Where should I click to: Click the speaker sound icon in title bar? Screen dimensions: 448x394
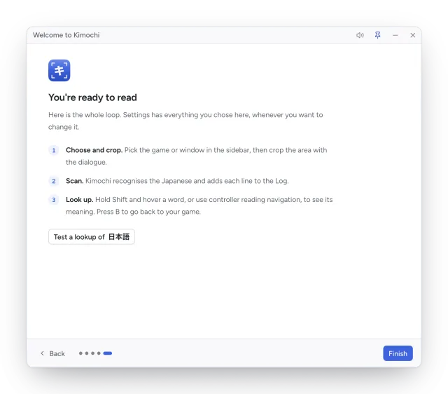360,35
